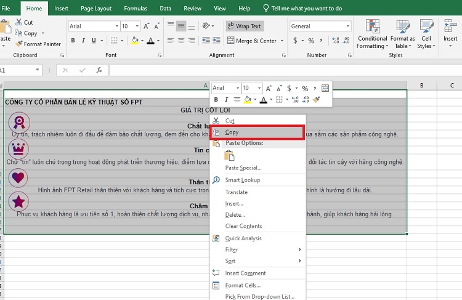
Task: Click in the formula bar input
Action: 286,70
